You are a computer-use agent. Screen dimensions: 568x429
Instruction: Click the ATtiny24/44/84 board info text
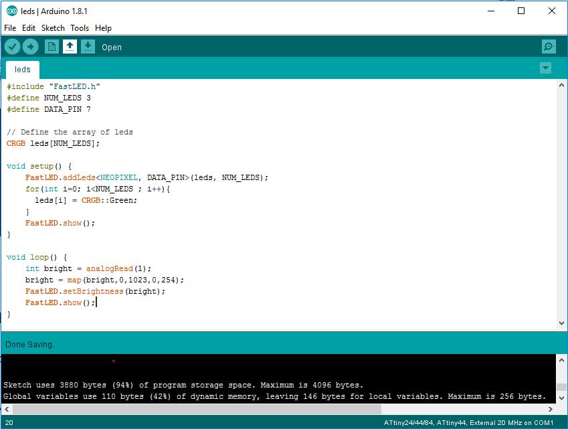click(468, 422)
